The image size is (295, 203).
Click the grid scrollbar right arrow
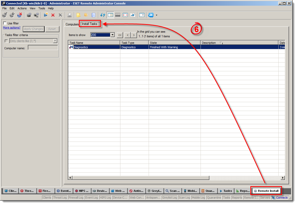click(x=283, y=178)
